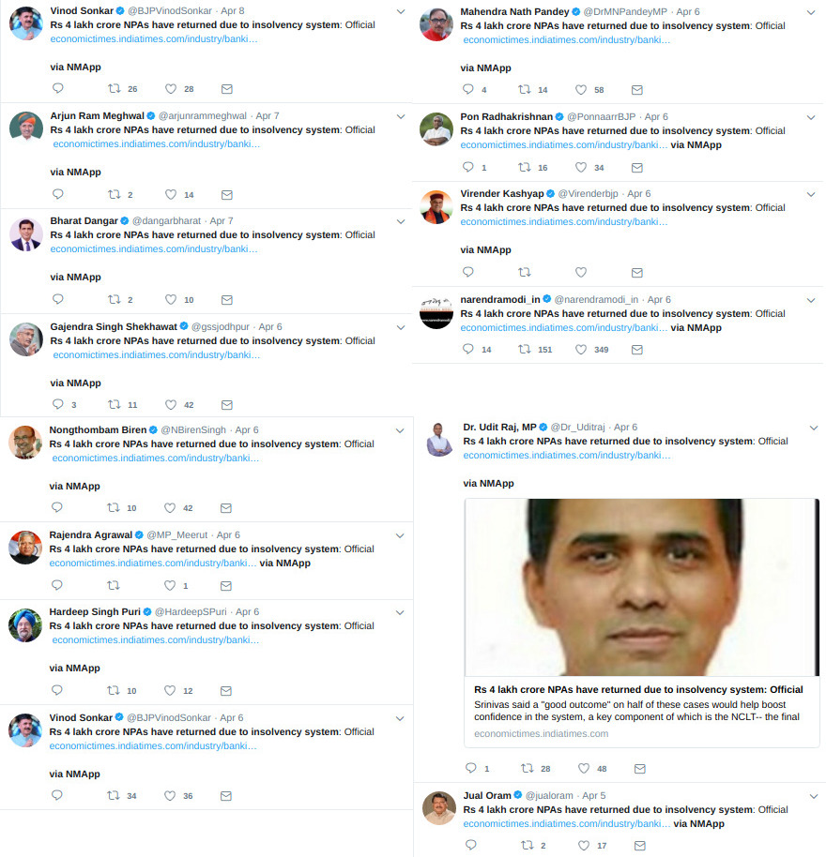The width and height of the screenshot is (826, 857).
Task: Like Jual Oram's tweet
Action: [584, 846]
